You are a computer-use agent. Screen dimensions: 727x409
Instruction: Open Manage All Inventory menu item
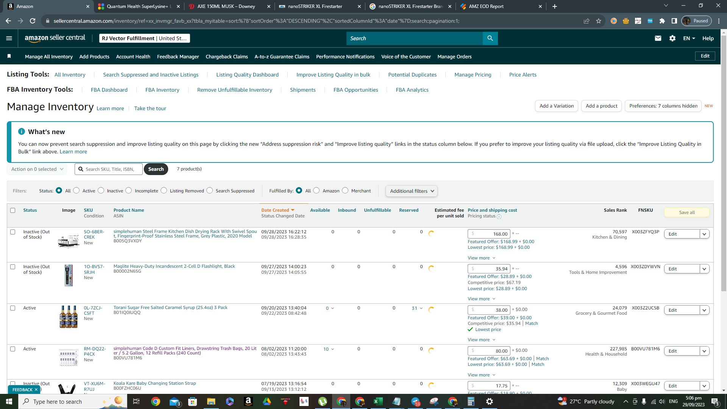point(49,56)
